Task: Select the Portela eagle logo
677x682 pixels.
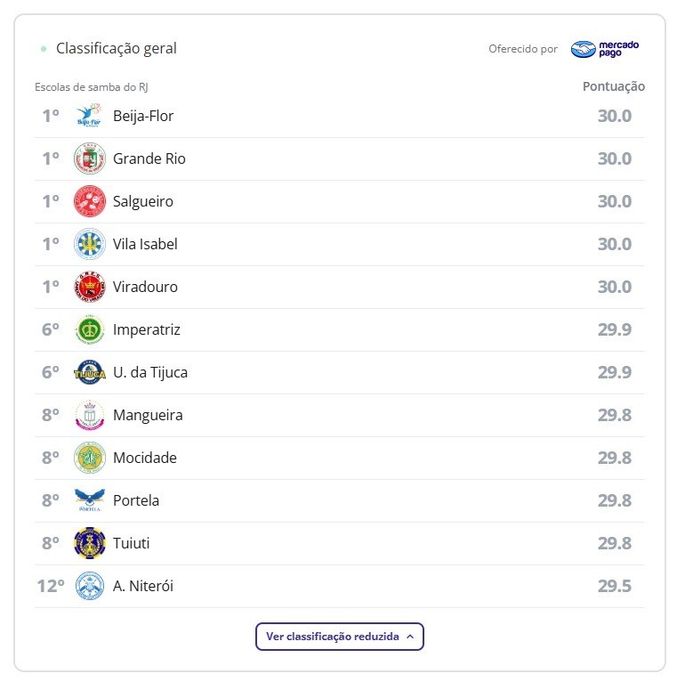Action: [x=89, y=500]
